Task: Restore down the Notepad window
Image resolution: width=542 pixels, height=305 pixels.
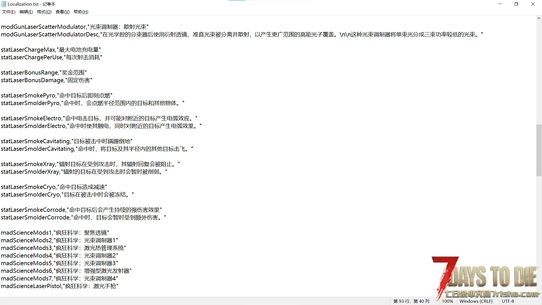Action: click(x=516, y=4)
